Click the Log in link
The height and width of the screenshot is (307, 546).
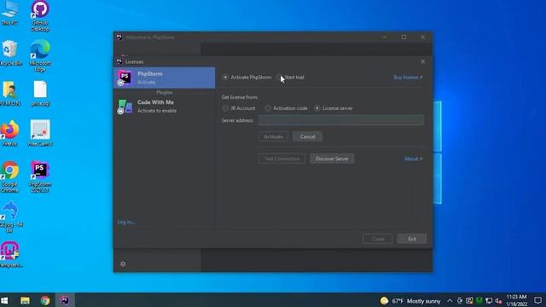(126, 222)
